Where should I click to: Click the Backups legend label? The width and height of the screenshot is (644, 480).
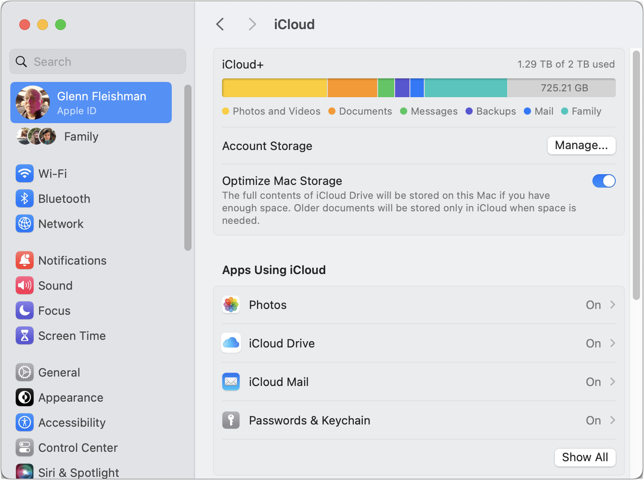496,111
